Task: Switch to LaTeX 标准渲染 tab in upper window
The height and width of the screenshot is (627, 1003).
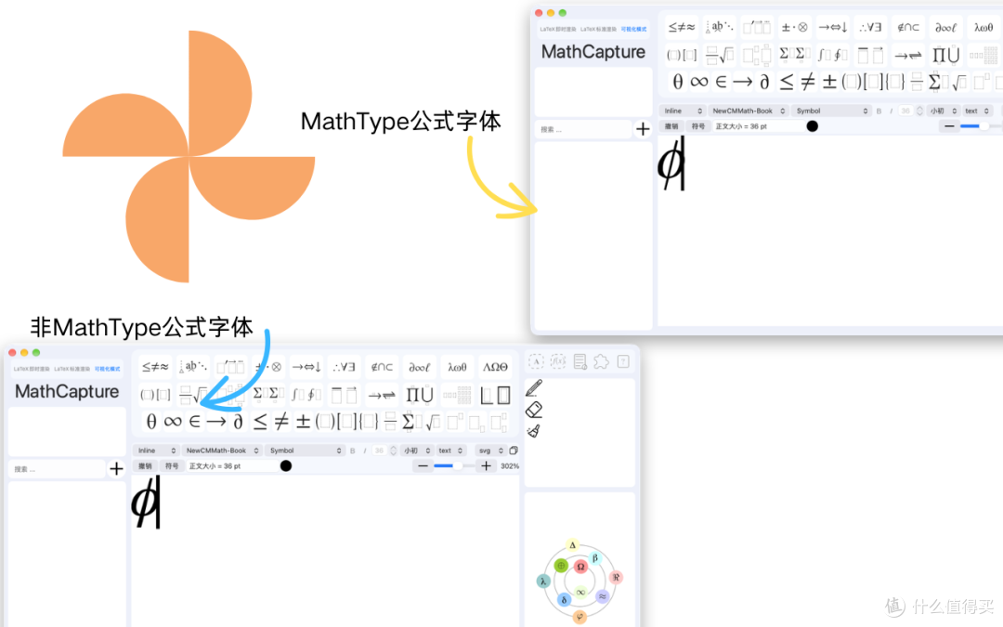Action: pyautogui.click(x=598, y=30)
